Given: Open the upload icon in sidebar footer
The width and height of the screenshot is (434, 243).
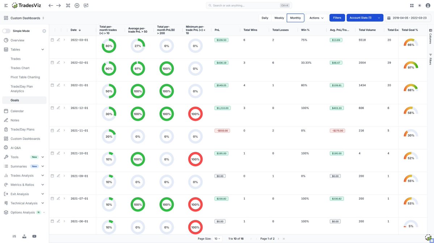Looking at the screenshot, I should [24, 236].
